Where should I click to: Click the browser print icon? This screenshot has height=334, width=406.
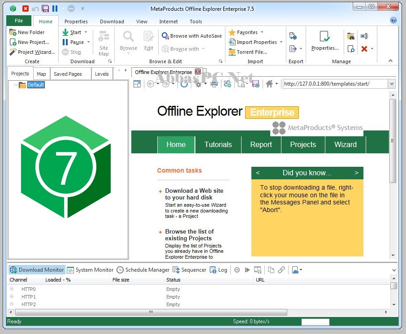214,84
